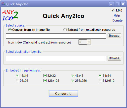The image size is (127, 108).
Task: Close the Quick Any2Ico window
Action: point(123,4)
